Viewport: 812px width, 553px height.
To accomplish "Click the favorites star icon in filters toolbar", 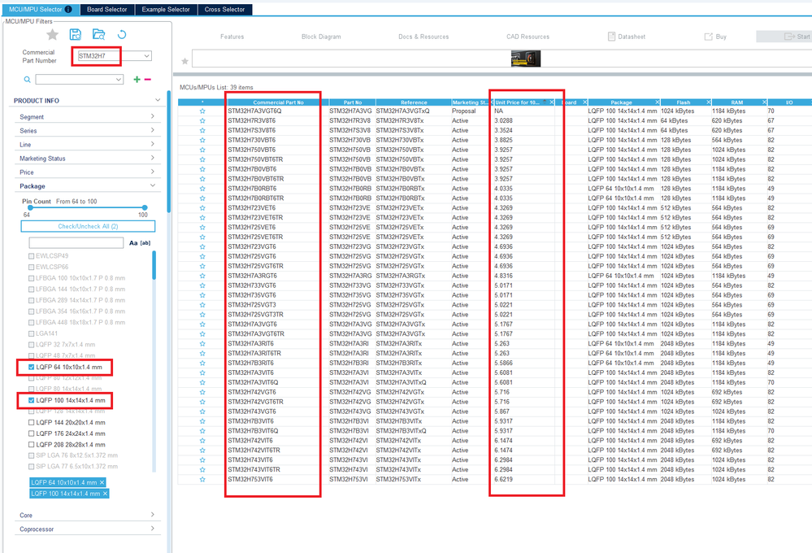I will point(52,35).
